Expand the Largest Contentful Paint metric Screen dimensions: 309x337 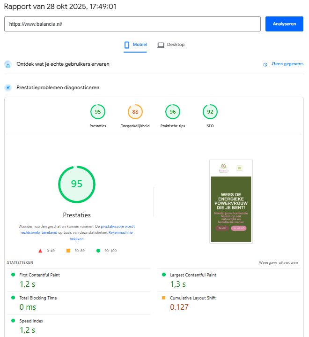tap(193, 275)
